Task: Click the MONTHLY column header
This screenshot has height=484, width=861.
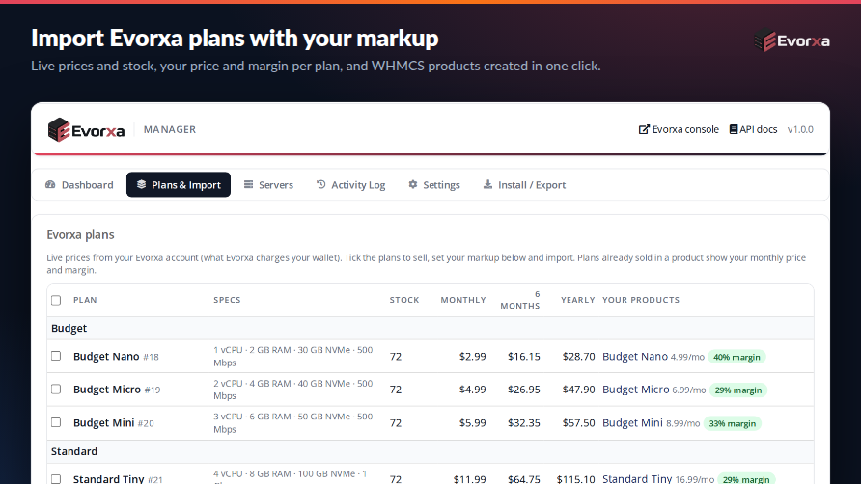Action: pos(463,300)
